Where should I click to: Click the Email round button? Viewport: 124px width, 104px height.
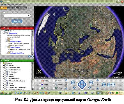click(113, 84)
